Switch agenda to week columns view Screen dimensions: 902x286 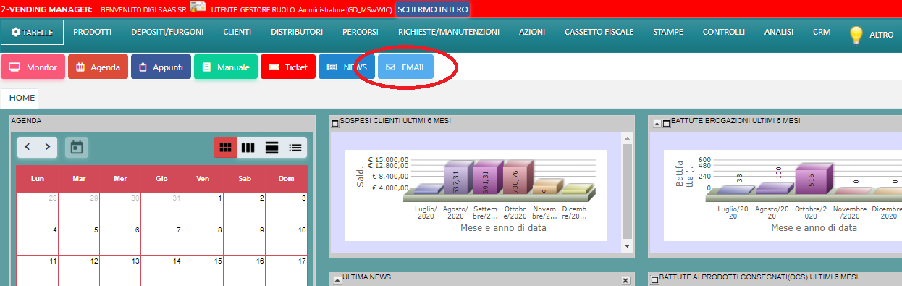point(248,147)
